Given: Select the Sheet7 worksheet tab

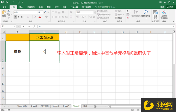Looking at the screenshot, I should pyautogui.click(x=34, y=106).
